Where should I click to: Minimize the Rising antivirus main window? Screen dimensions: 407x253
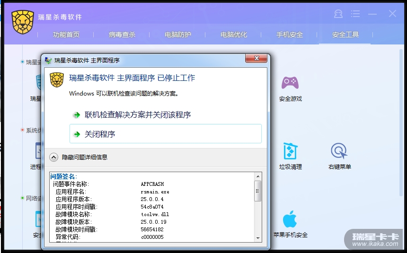point(372,14)
